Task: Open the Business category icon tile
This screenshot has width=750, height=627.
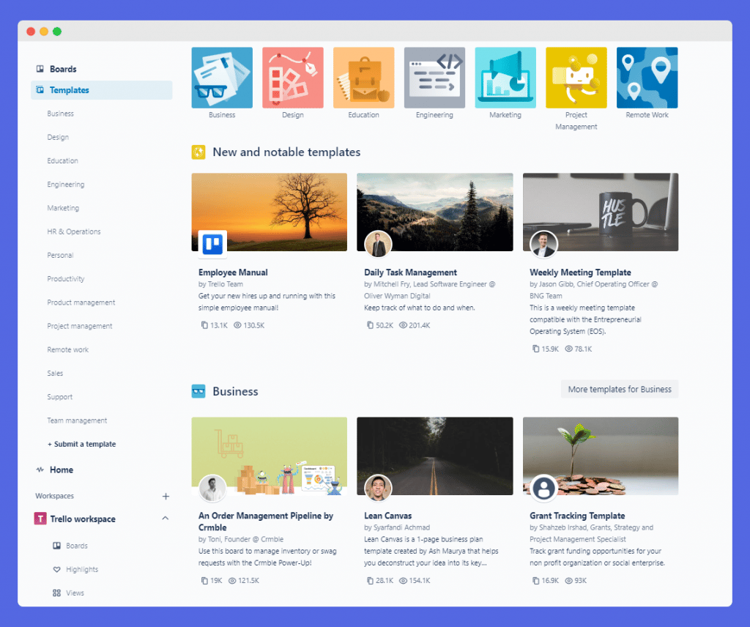Action: pyautogui.click(x=222, y=78)
